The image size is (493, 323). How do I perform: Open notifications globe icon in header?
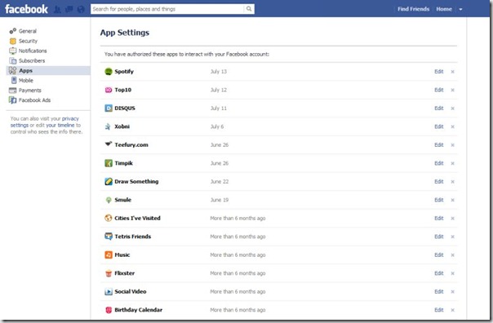(x=81, y=10)
